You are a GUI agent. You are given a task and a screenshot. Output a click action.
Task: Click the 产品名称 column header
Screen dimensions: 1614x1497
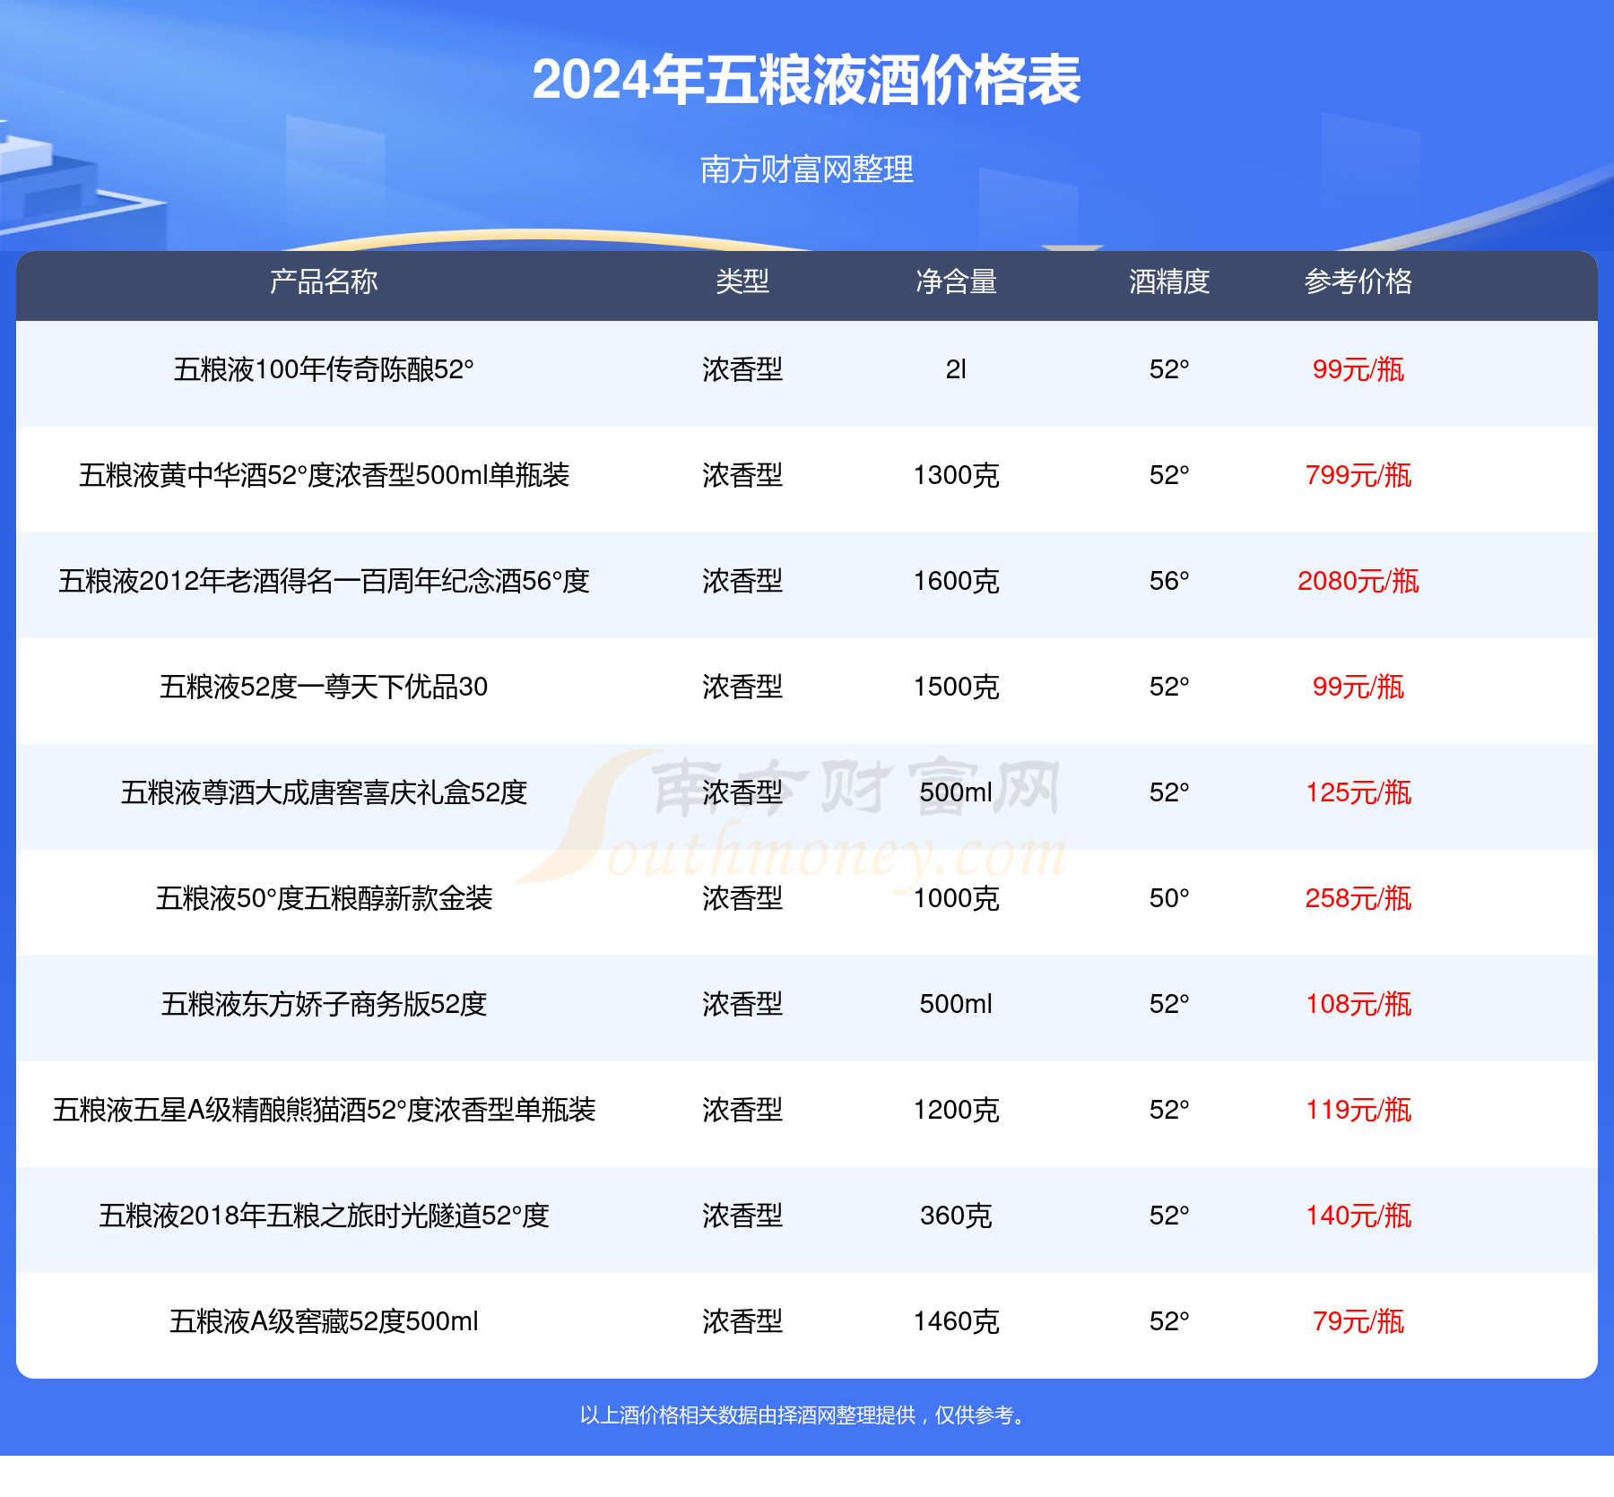pos(324,281)
